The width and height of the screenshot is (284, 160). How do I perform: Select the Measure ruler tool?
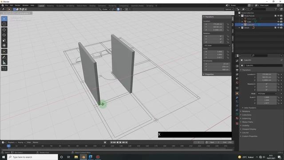[x=4, y=63]
